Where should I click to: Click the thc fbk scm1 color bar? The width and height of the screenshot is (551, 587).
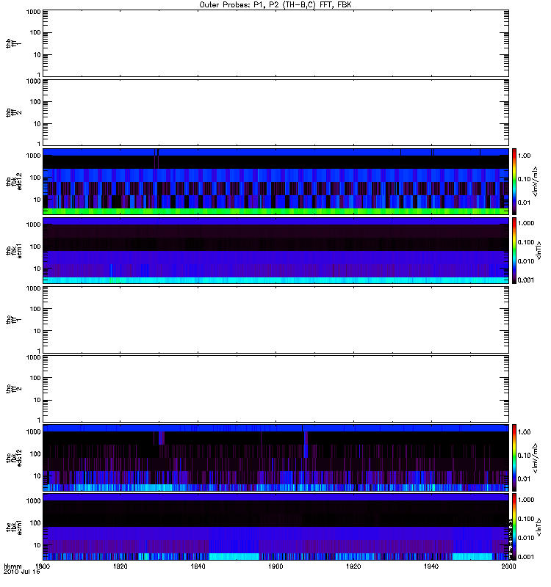point(514,526)
